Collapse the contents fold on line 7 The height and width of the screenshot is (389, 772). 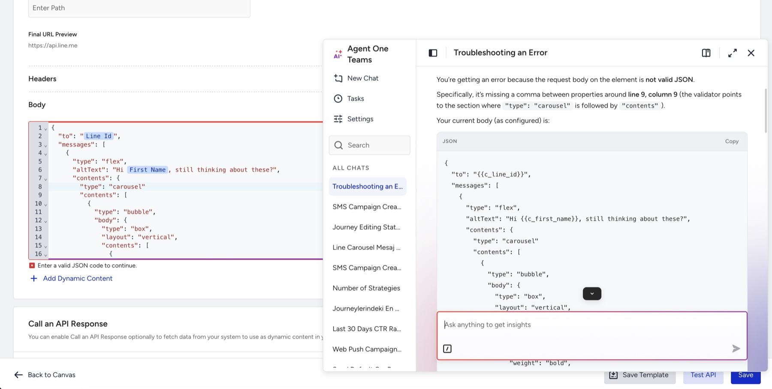tap(45, 179)
